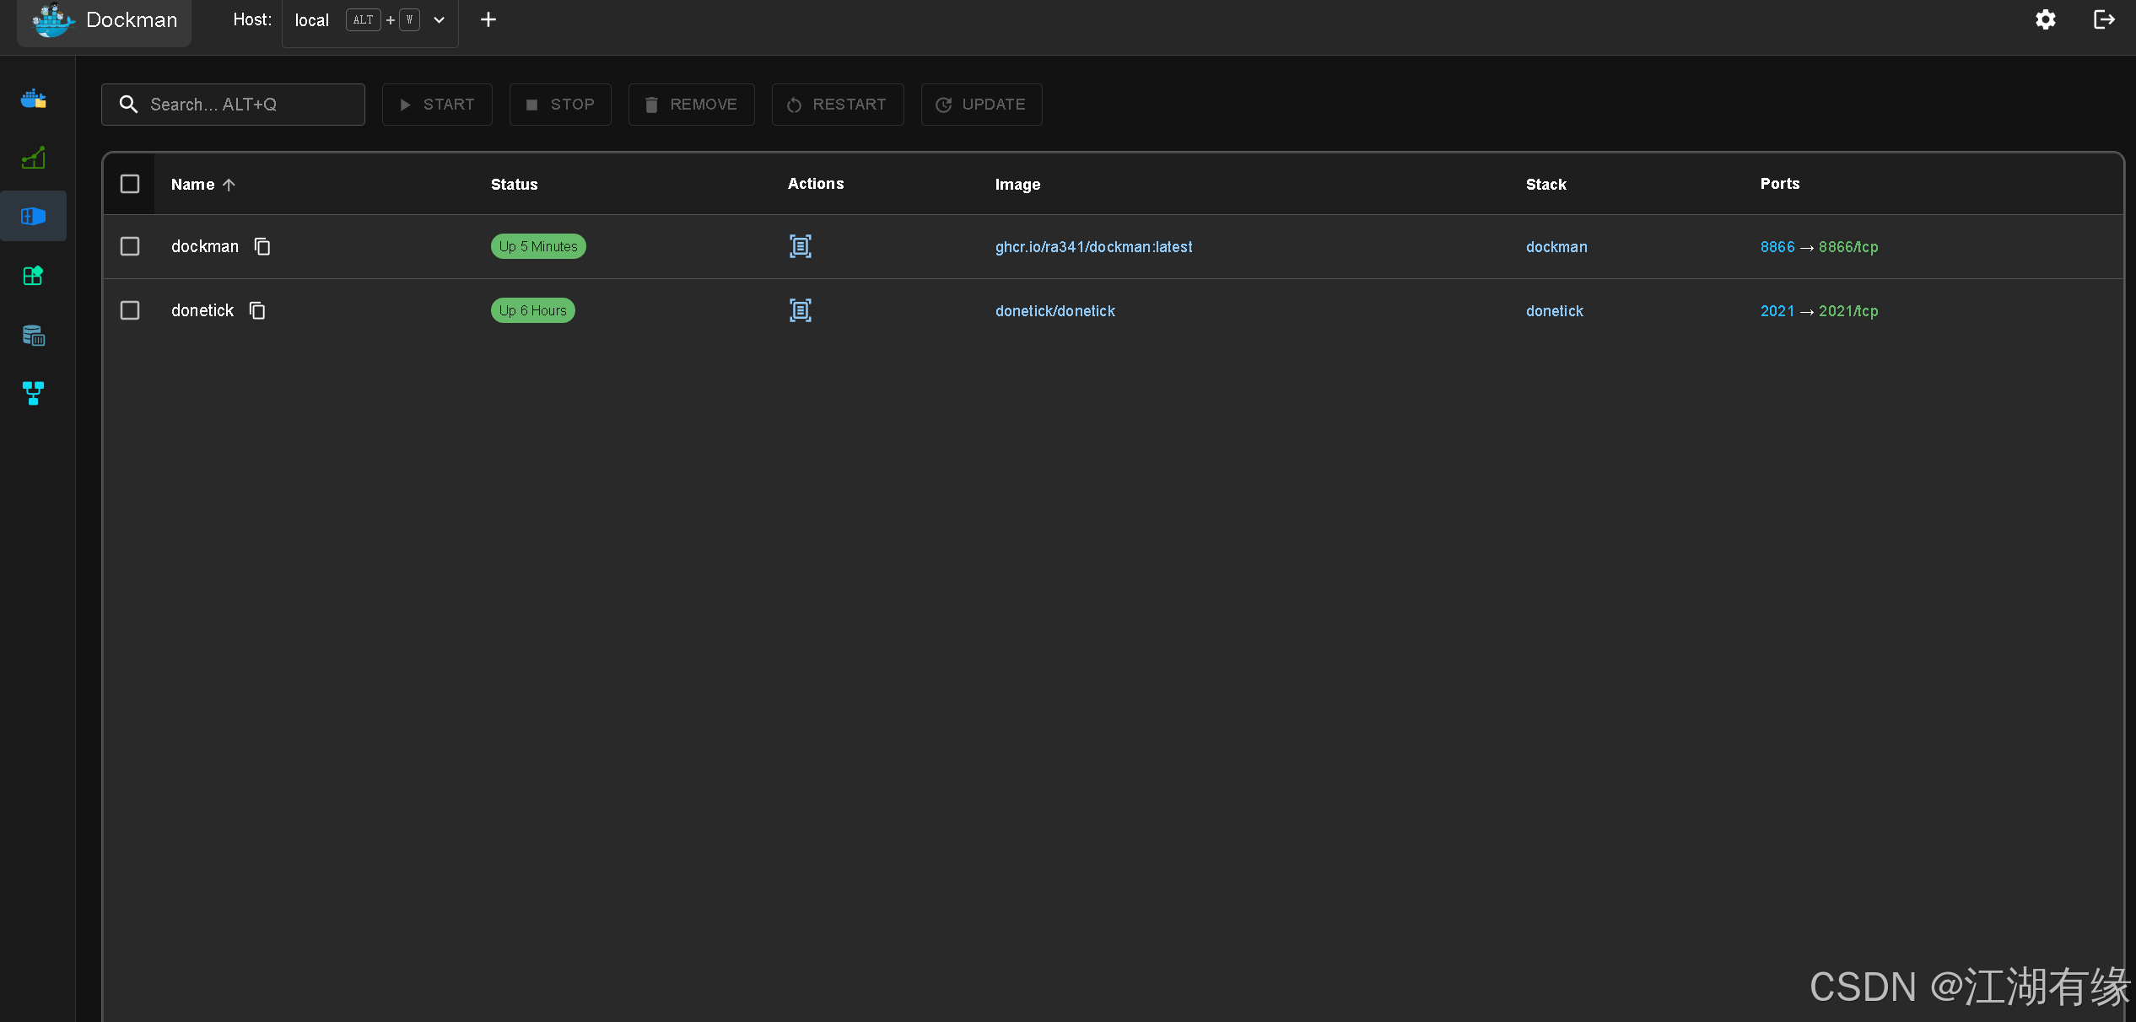The width and height of the screenshot is (2136, 1022).
Task: Open the images sidebar icon
Action: pos(33,276)
